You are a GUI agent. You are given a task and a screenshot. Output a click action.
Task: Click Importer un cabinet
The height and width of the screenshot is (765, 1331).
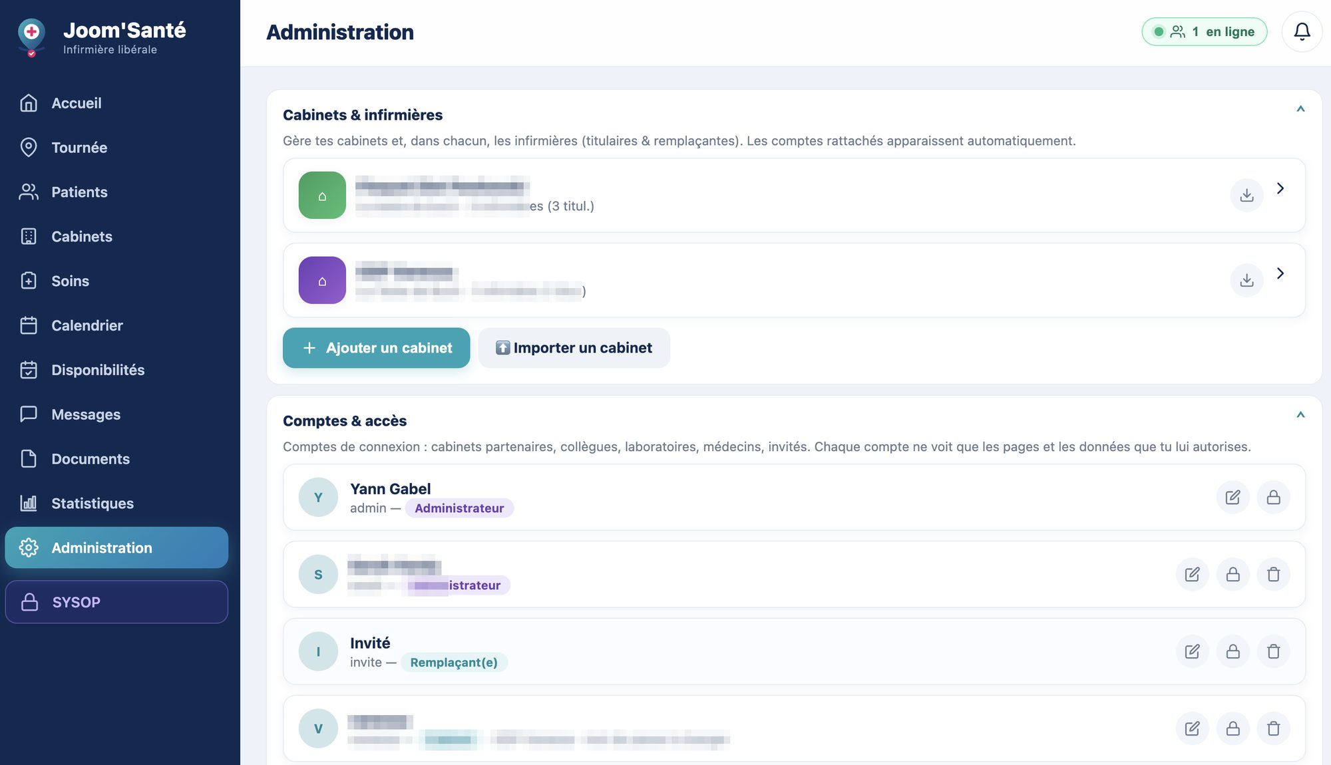574,348
